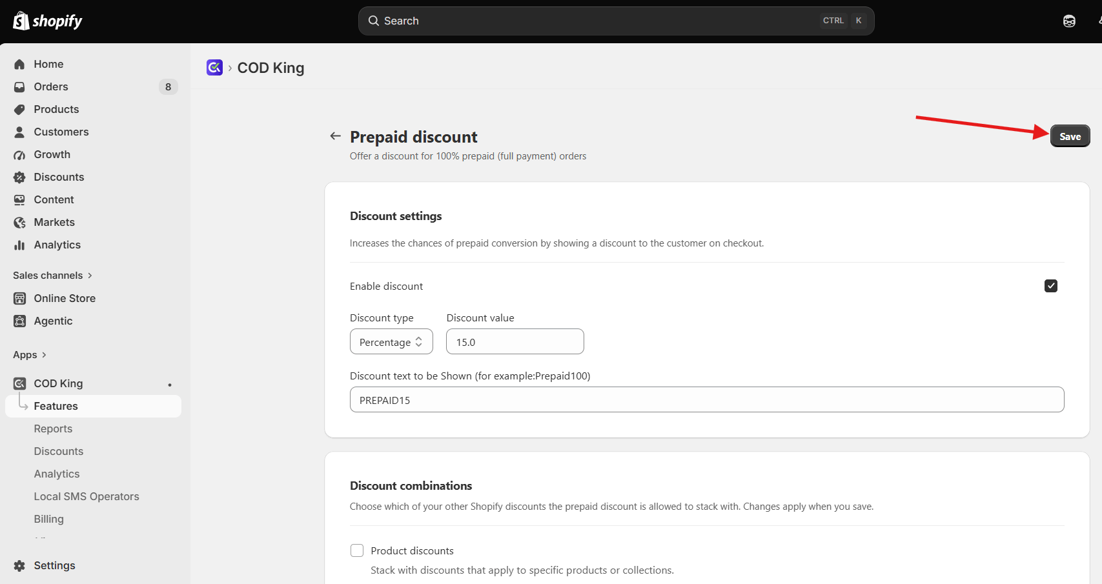Expand the Sales channels section

pyautogui.click(x=53, y=276)
